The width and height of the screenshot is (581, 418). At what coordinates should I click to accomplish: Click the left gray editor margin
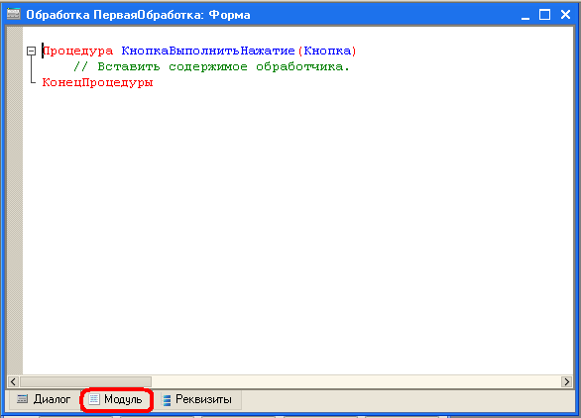click(15, 200)
